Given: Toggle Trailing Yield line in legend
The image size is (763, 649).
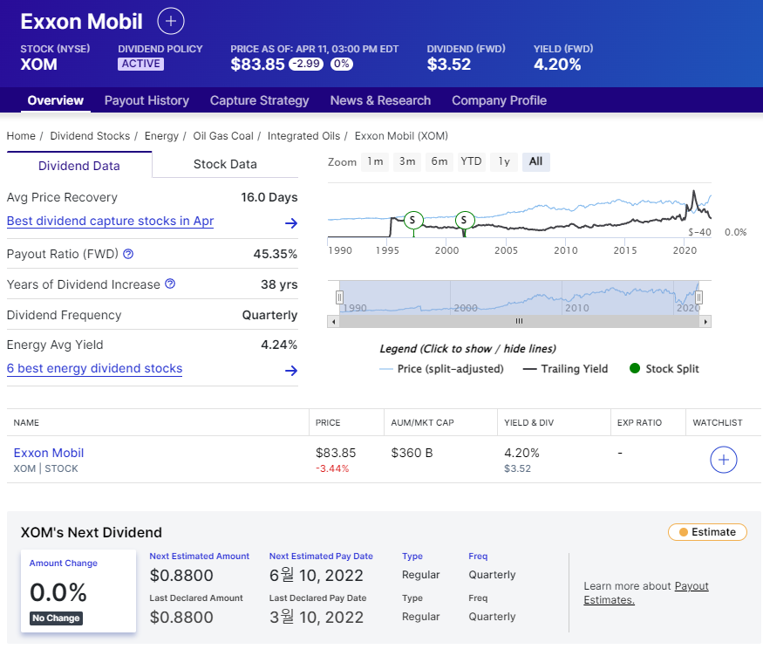Looking at the screenshot, I should click(x=565, y=369).
